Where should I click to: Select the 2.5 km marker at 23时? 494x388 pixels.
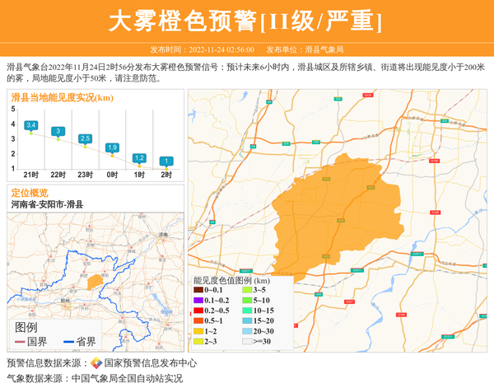(85, 138)
